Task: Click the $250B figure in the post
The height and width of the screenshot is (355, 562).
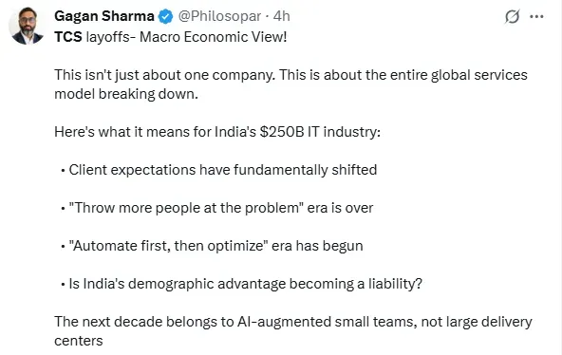Action: pos(282,132)
